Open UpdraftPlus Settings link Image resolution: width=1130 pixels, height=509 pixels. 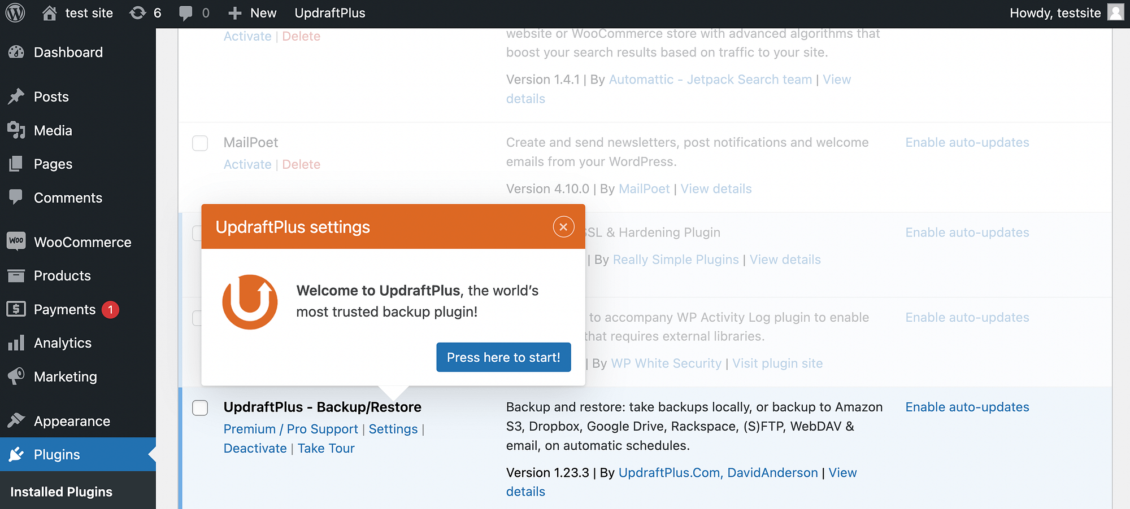click(393, 429)
